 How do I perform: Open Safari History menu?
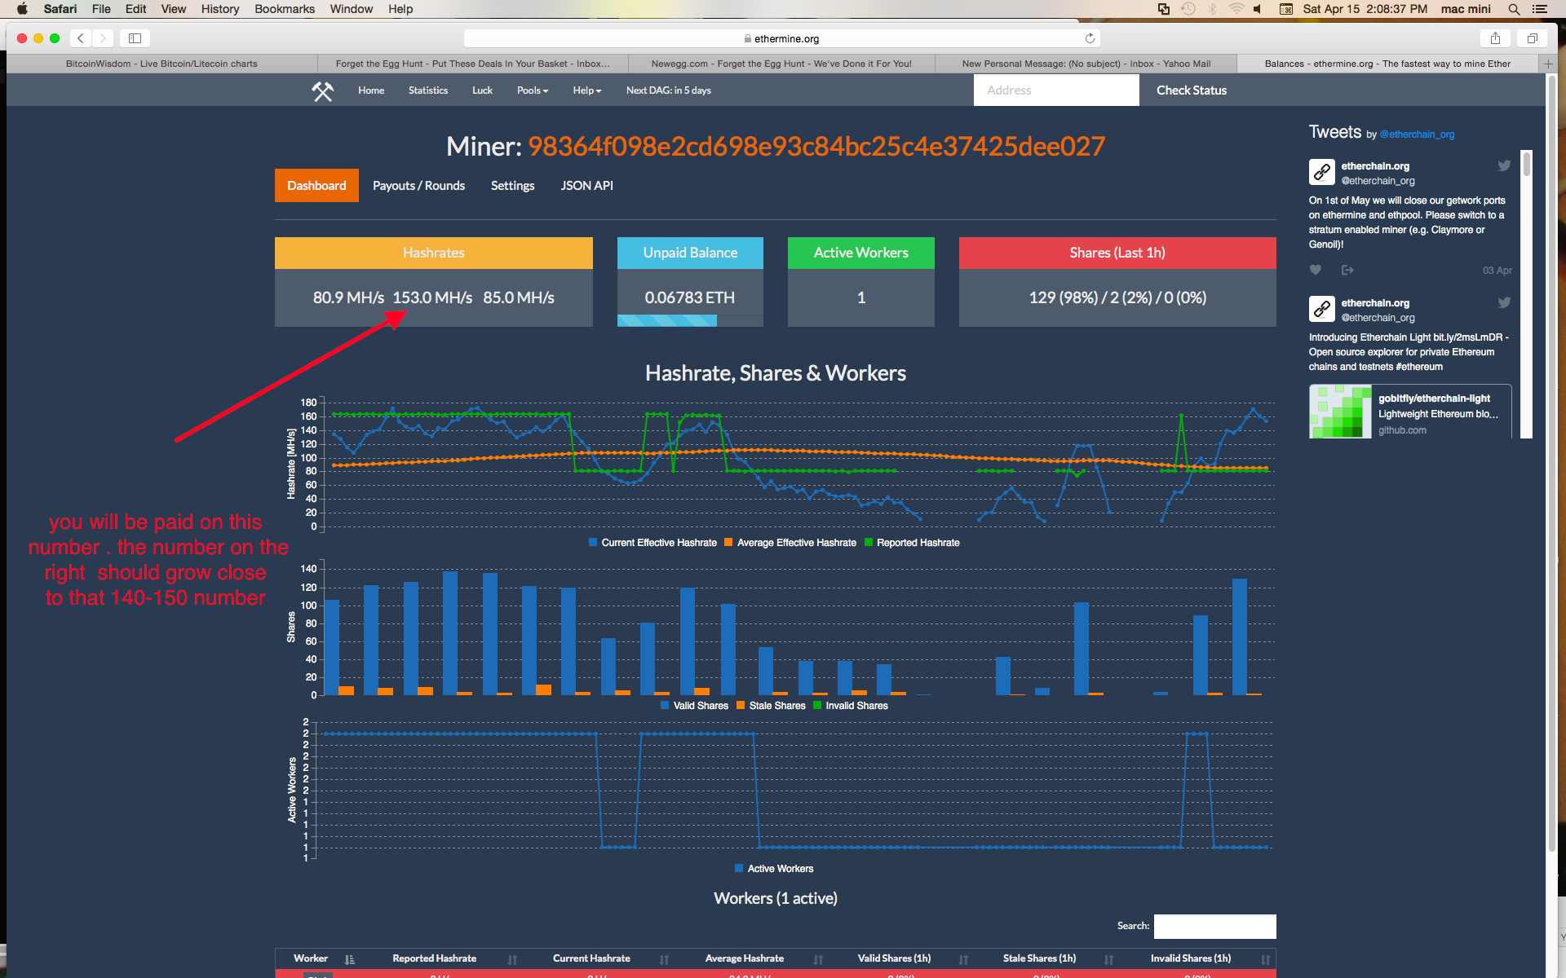[x=220, y=9]
